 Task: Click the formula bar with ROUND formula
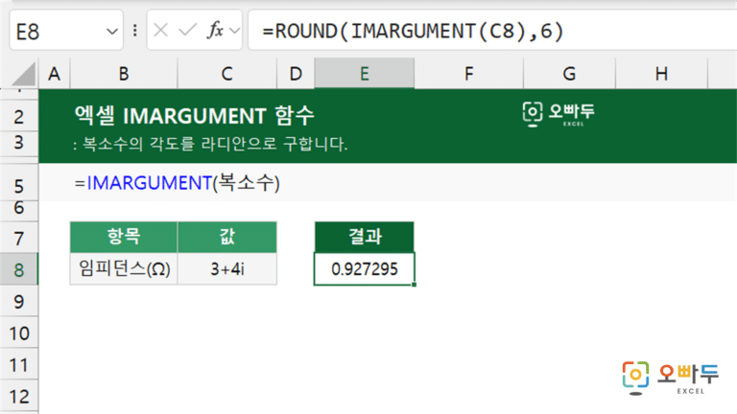tap(492, 31)
